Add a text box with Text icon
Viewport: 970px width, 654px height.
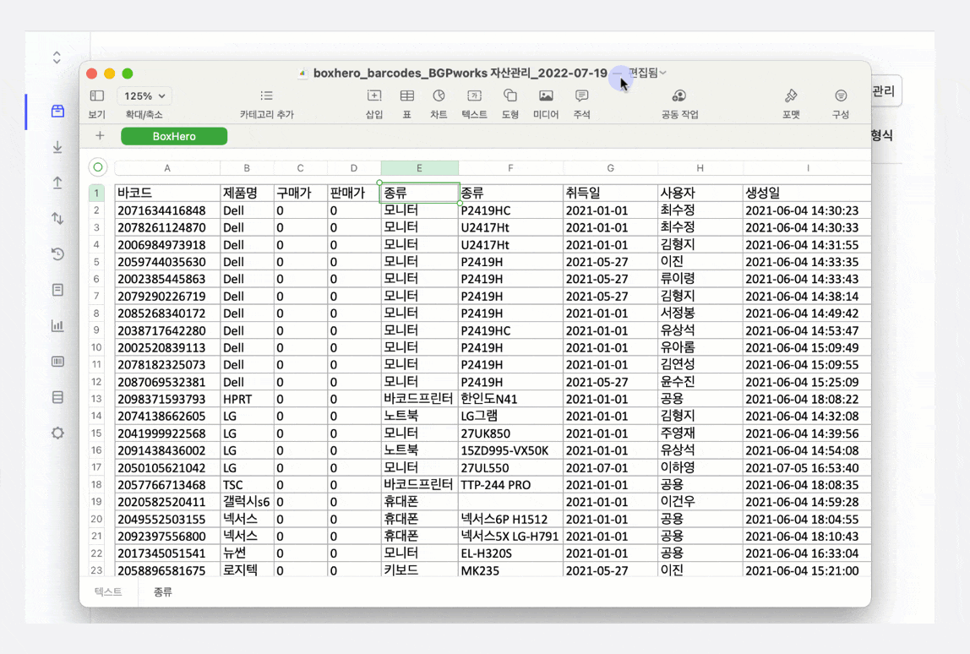pyautogui.click(x=475, y=95)
